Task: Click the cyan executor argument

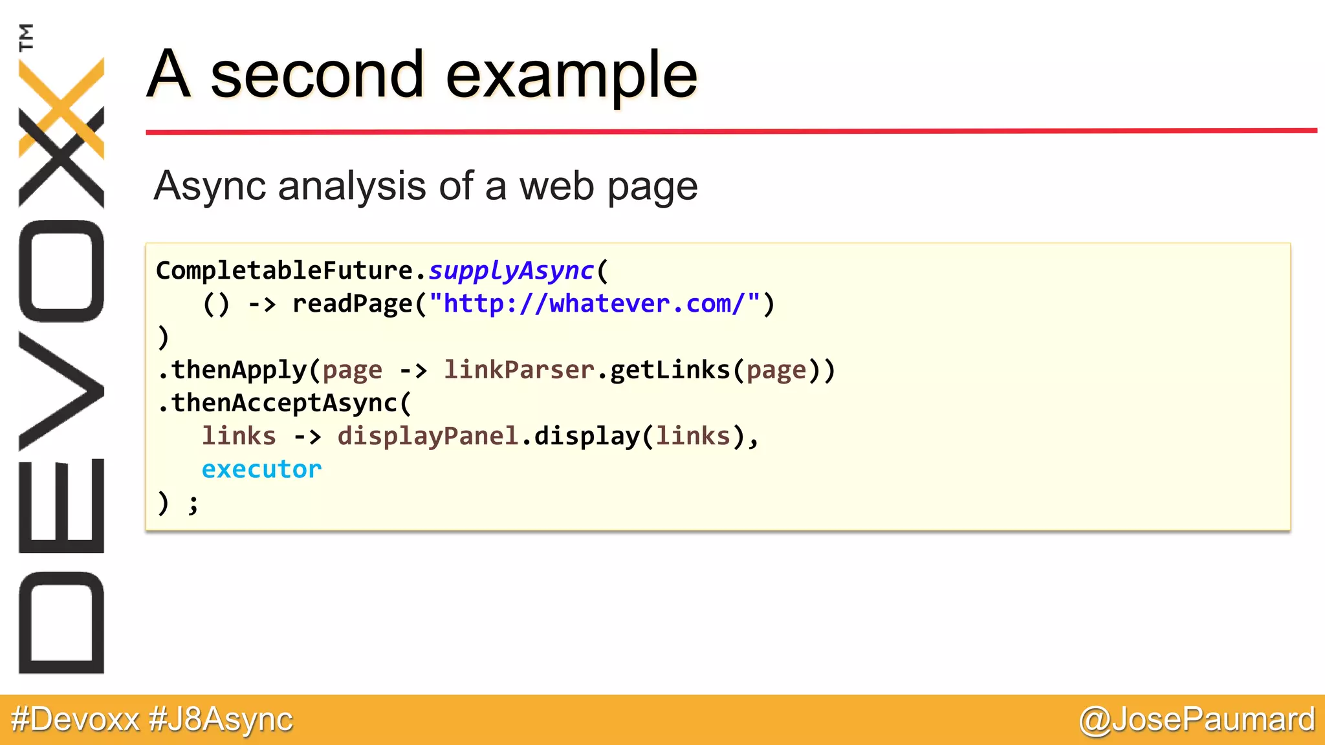Action: pyautogui.click(x=261, y=469)
